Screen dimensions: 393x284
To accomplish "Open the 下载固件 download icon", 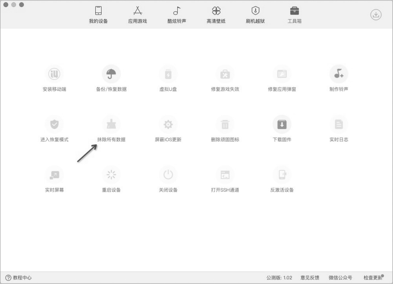I will pyautogui.click(x=282, y=124).
